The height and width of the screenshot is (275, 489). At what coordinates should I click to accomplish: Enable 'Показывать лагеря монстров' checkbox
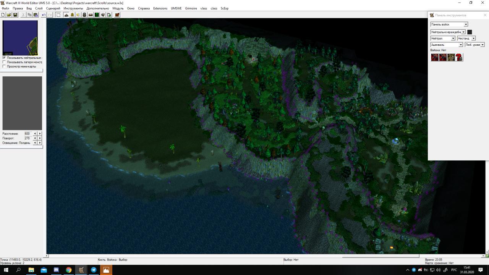(x=4, y=62)
